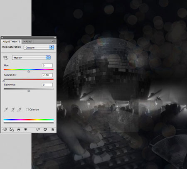Switch to the Masks tab

(x=27, y=42)
